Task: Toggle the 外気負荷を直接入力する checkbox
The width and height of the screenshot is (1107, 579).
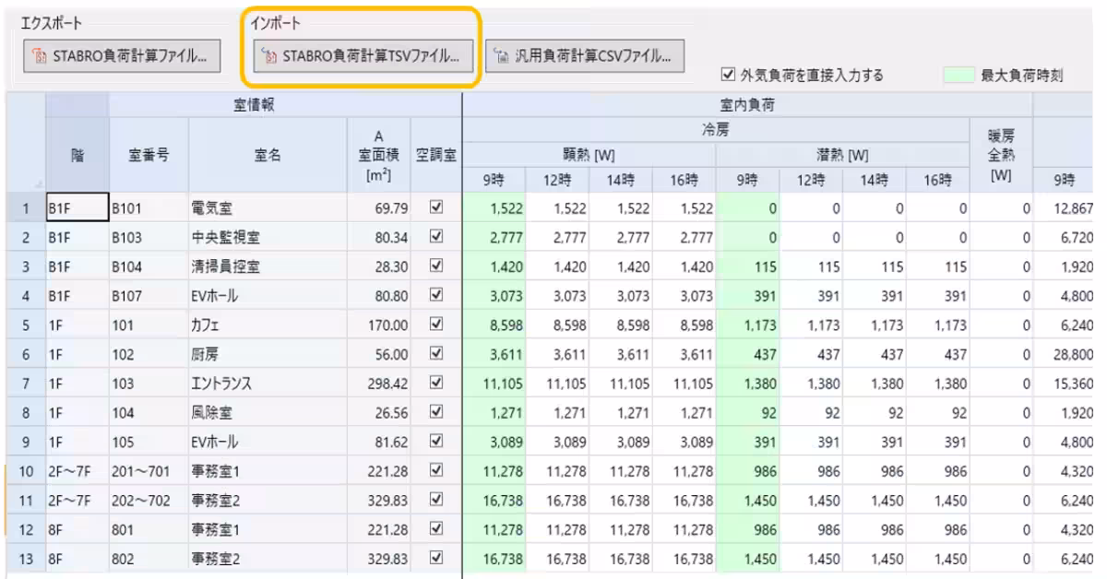Action: 731,76
